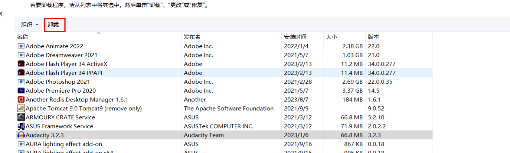
Task: Select the Adobe Flash Player 34 PPAPI row
Action: click(224, 73)
